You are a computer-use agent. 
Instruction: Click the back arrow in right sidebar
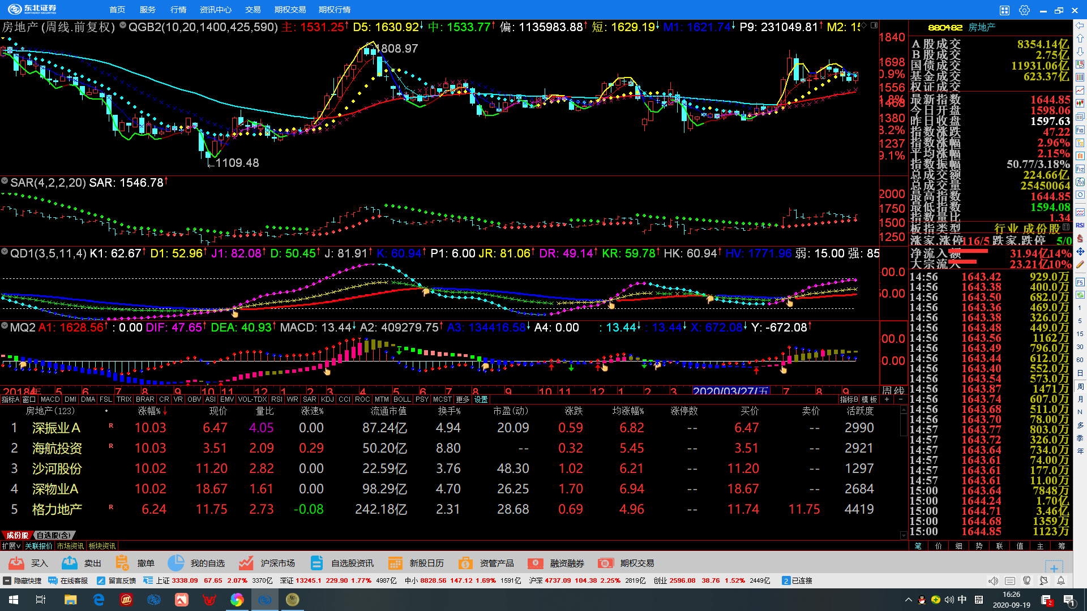[1080, 25]
